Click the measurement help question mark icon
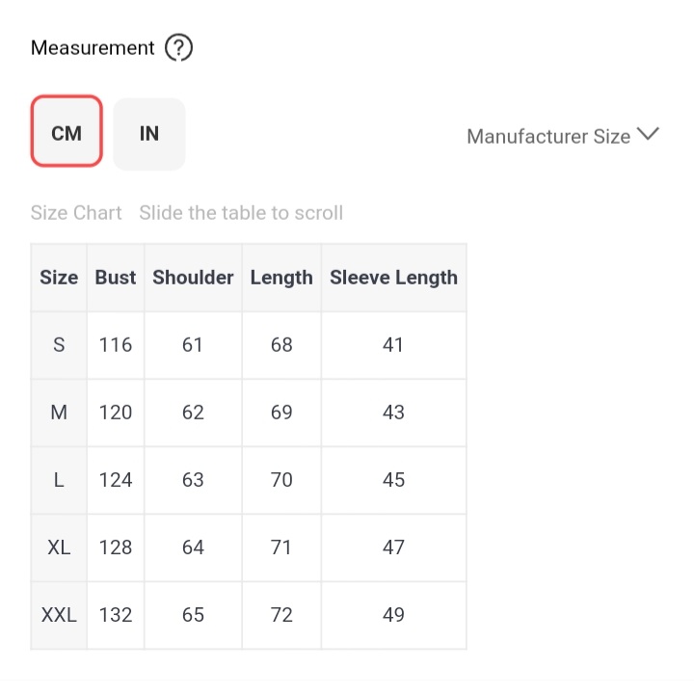This screenshot has width=694, height=695. click(x=178, y=48)
